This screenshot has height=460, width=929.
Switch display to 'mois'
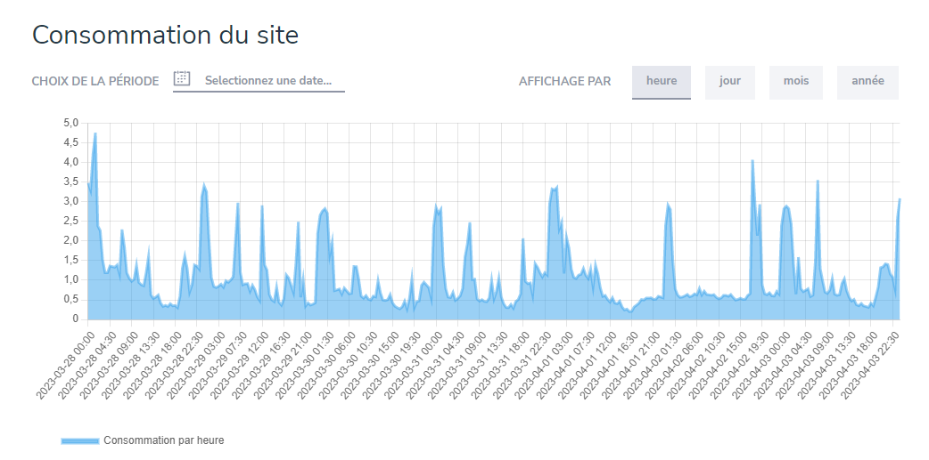795,82
